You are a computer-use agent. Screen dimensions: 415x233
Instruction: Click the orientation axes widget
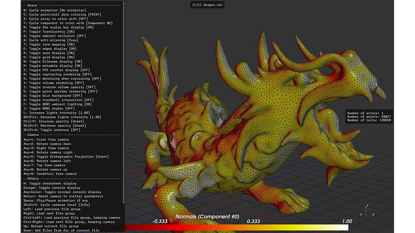366,212
